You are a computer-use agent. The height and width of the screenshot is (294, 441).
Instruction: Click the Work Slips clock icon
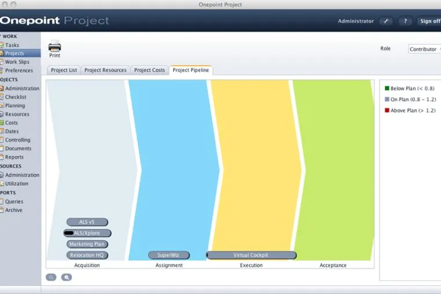tap(2, 62)
